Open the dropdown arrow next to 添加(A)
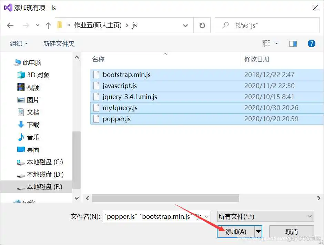This screenshot has height=245, width=324. pyautogui.click(x=258, y=232)
